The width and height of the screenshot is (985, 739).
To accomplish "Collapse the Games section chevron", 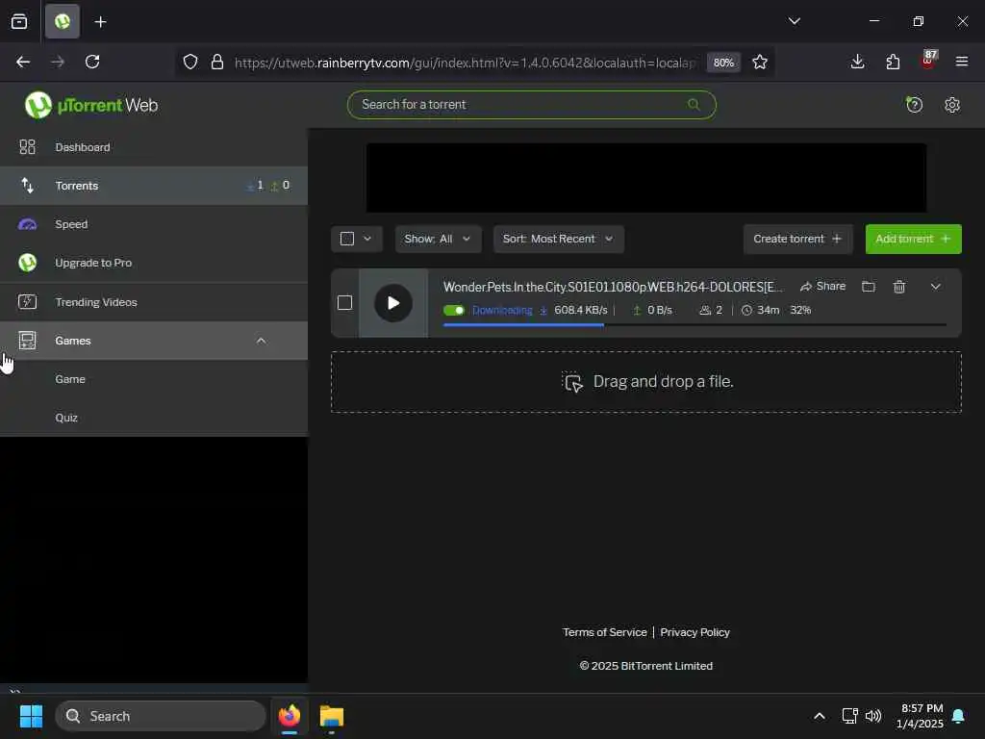I will click(262, 341).
